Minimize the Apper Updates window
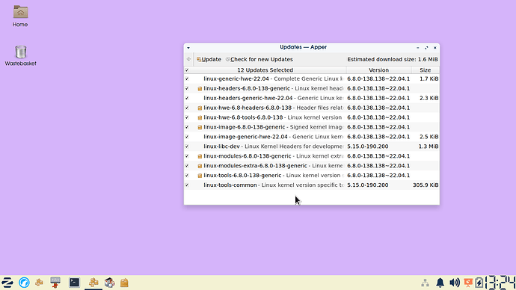Viewport: 516px width, 290px height. pos(418,48)
